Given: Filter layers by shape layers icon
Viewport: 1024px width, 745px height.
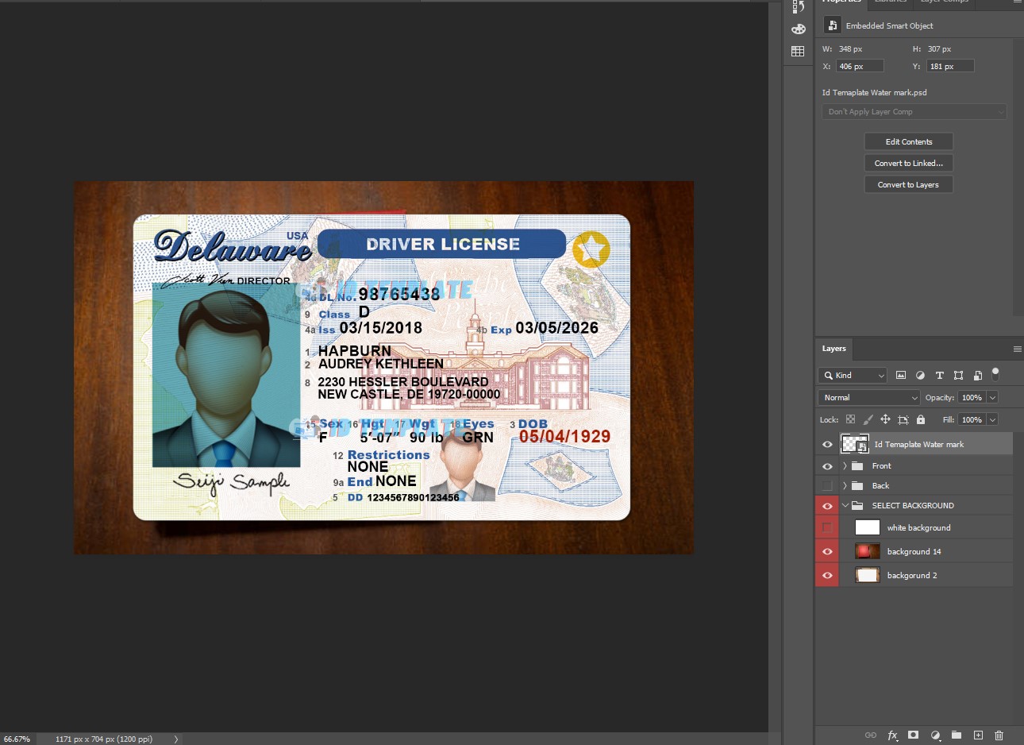Looking at the screenshot, I should [958, 375].
